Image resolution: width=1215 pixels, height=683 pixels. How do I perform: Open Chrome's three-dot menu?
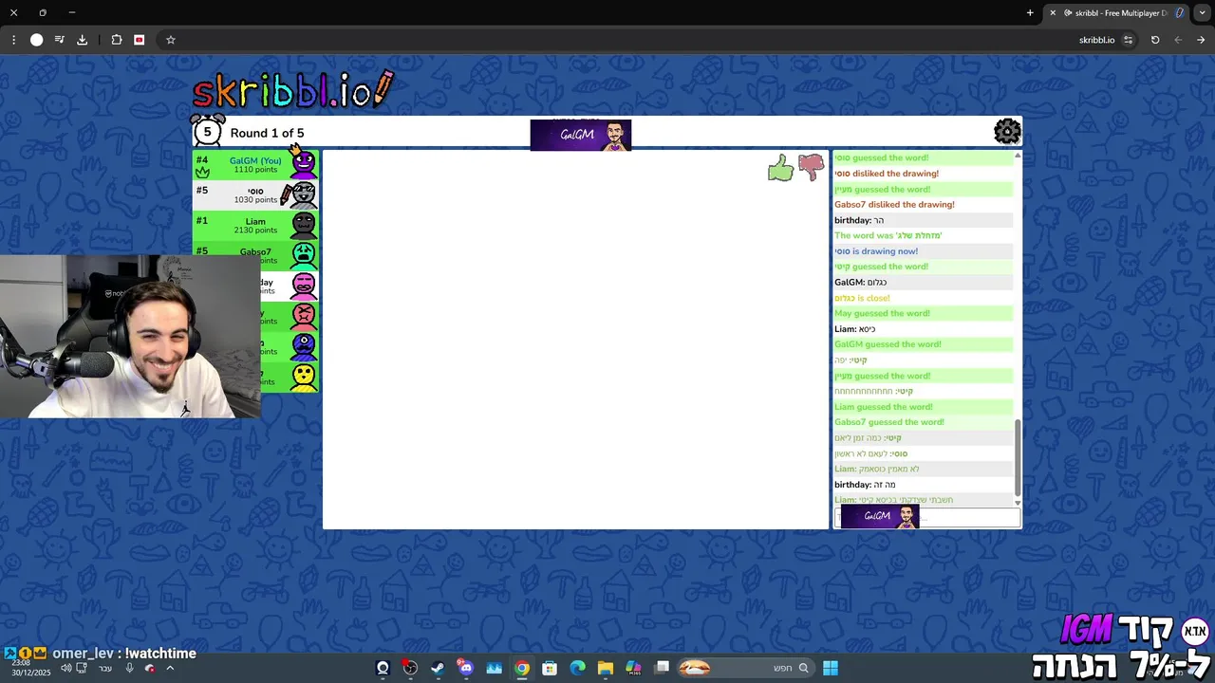[x=13, y=40]
